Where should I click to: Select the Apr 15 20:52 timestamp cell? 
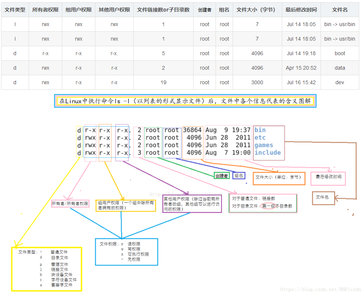(x=301, y=68)
